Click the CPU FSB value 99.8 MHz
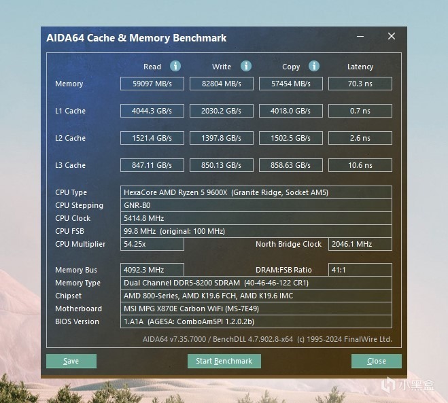This screenshot has height=403, width=448. point(256,231)
